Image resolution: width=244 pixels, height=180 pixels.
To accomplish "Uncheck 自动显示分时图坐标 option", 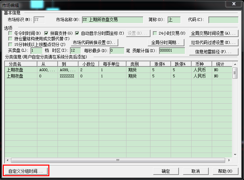I will point(77,33).
